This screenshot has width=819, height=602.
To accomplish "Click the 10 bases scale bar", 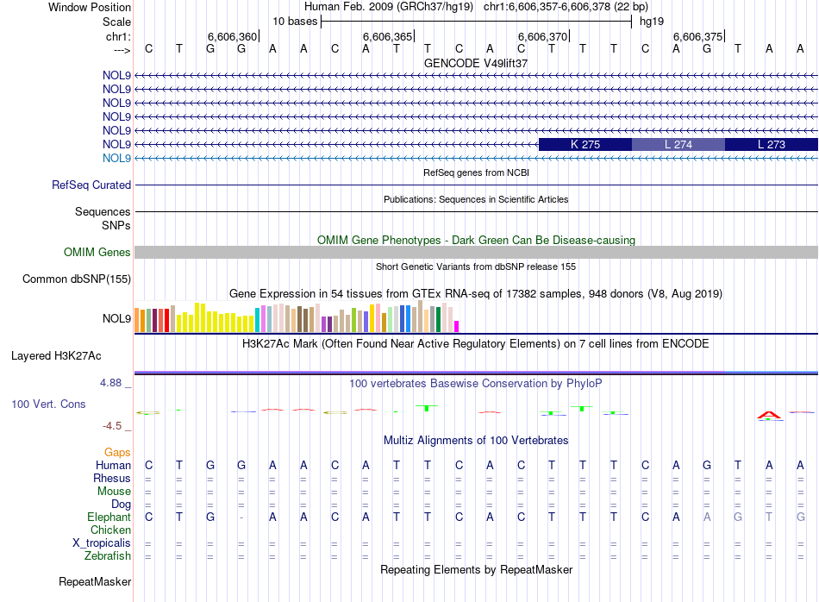I will [x=477, y=22].
